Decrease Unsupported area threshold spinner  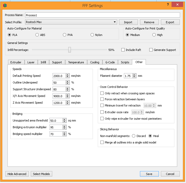pyautogui.click(x=64, y=121)
